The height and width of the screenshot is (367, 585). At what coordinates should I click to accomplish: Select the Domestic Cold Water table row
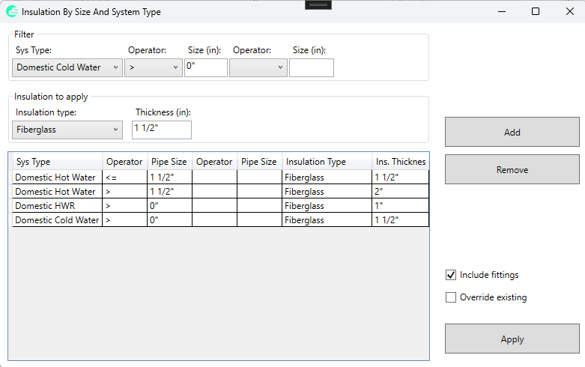(57, 220)
